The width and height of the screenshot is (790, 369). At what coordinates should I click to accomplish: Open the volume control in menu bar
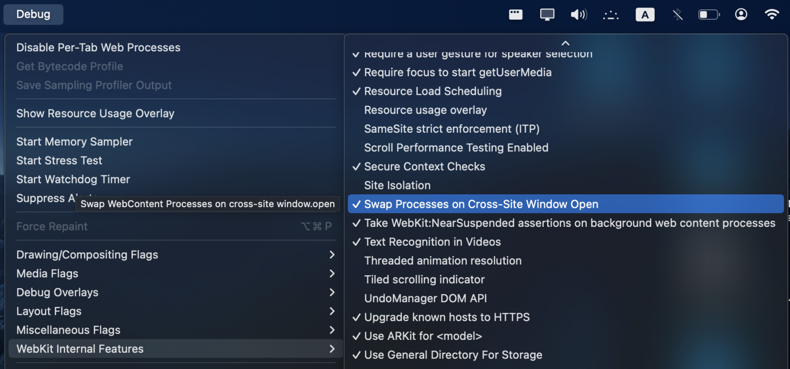click(x=579, y=15)
